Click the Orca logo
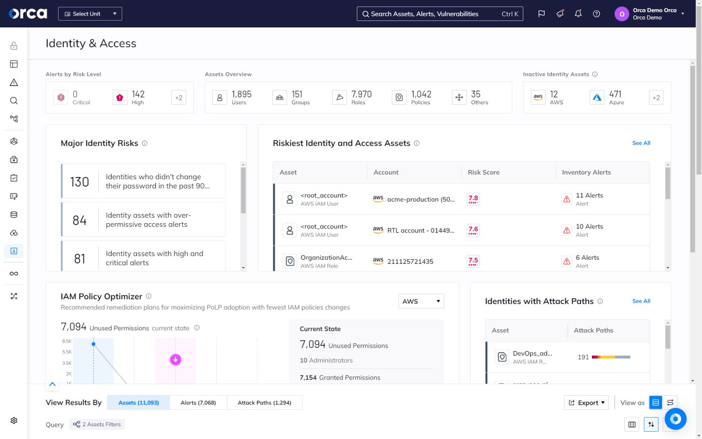This screenshot has width=702, height=439. point(28,14)
